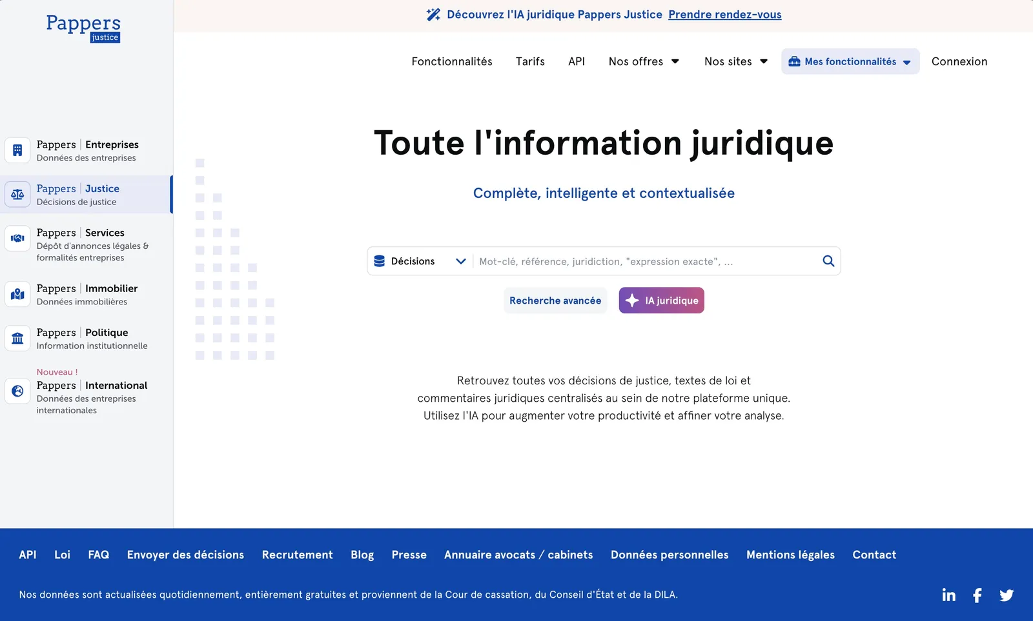Click into the keyword search field
The image size is (1033, 621).
[646, 261]
